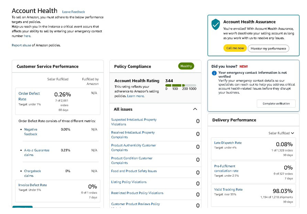307x214 pixels.
Task: Click the Account Health Assurance shield icon
Action: click(x=216, y=24)
